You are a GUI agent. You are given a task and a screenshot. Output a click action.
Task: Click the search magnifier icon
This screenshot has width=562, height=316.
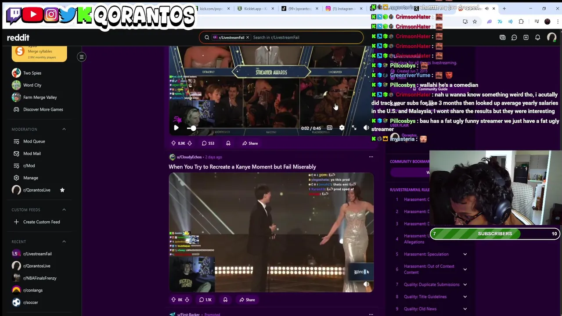(207, 37)
